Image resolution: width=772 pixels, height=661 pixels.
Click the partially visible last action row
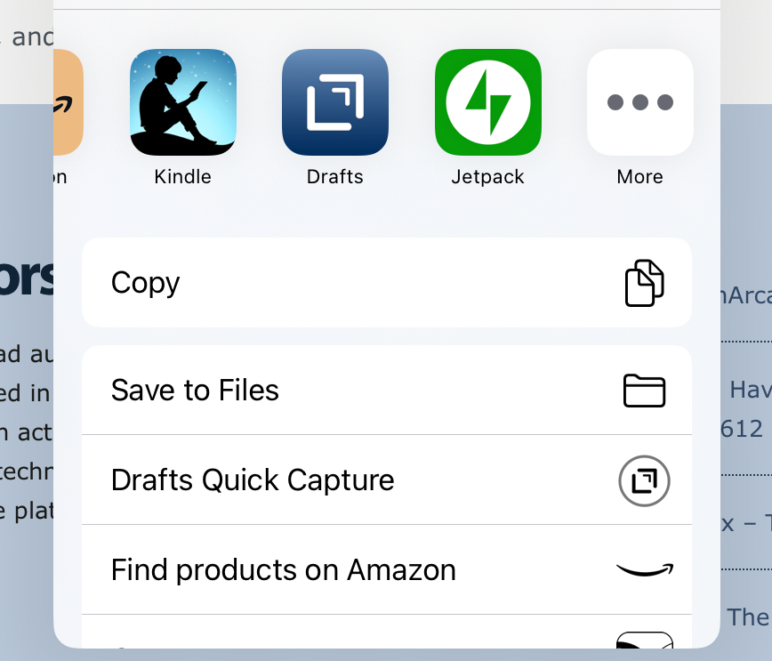click(387, 632)
